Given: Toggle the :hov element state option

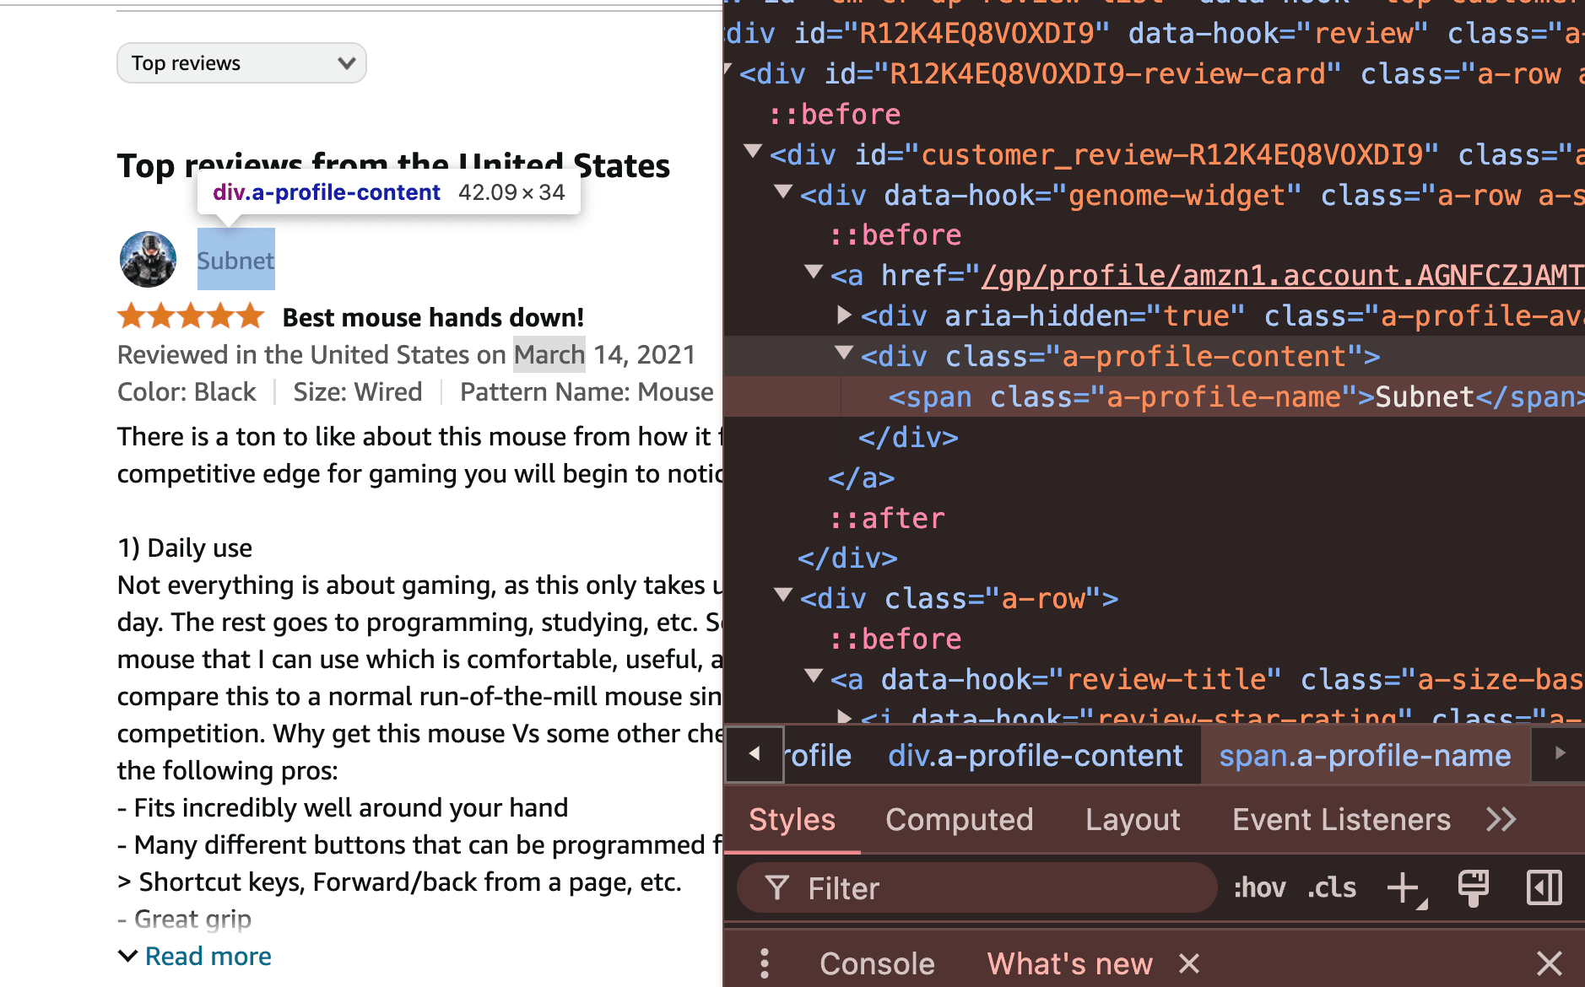Looking at the screenshot, I should tap(1260, 887).
